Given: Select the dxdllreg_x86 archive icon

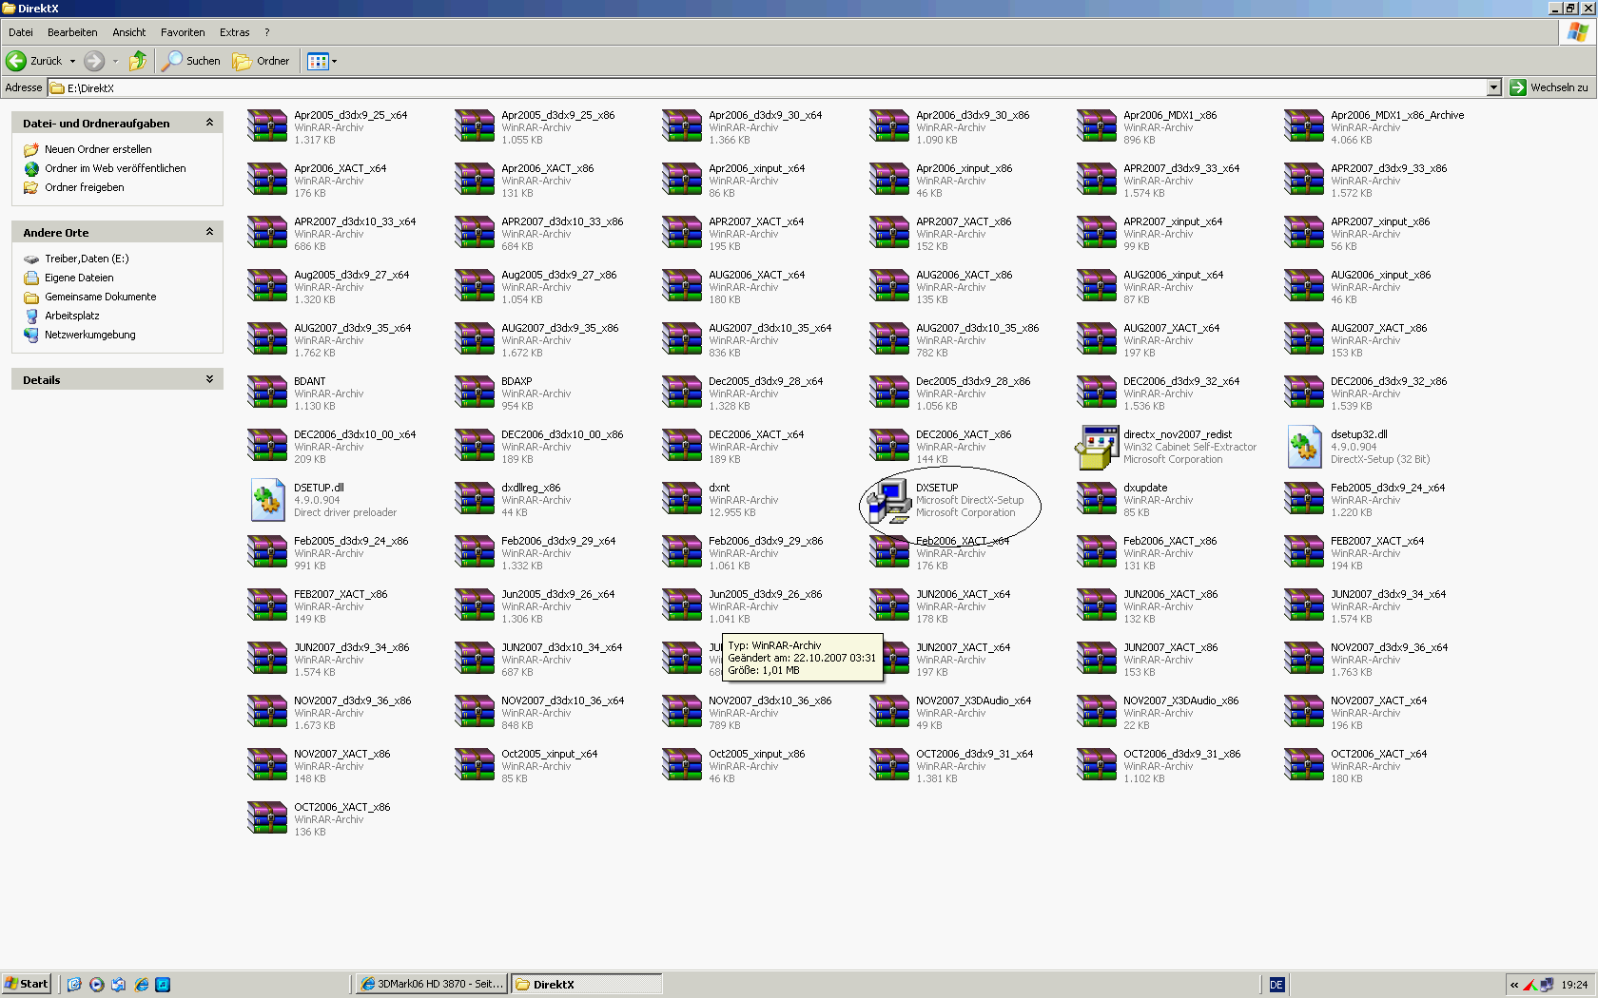Looking at the screenshot, I should tap(475, 499).
